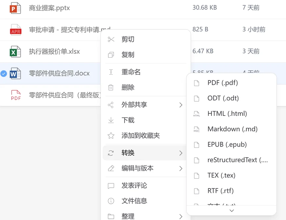Click the modified time 7 天前
286x220 pixels.
click(x=251, y=8)
